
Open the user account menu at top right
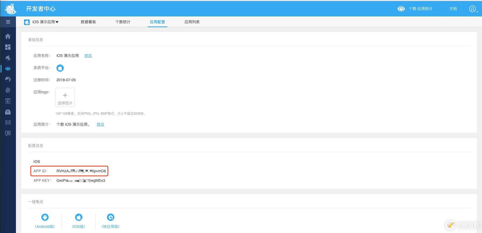point(473,9)
